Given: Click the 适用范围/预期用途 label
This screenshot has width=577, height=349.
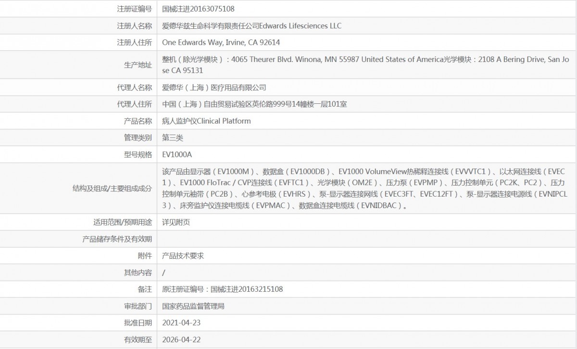Looking at the screenshot, I should coord(122,223).
